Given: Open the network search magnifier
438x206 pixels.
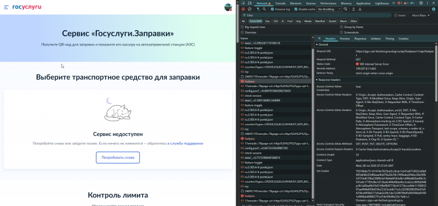Looking at the screenshot, I should point(264,9).
